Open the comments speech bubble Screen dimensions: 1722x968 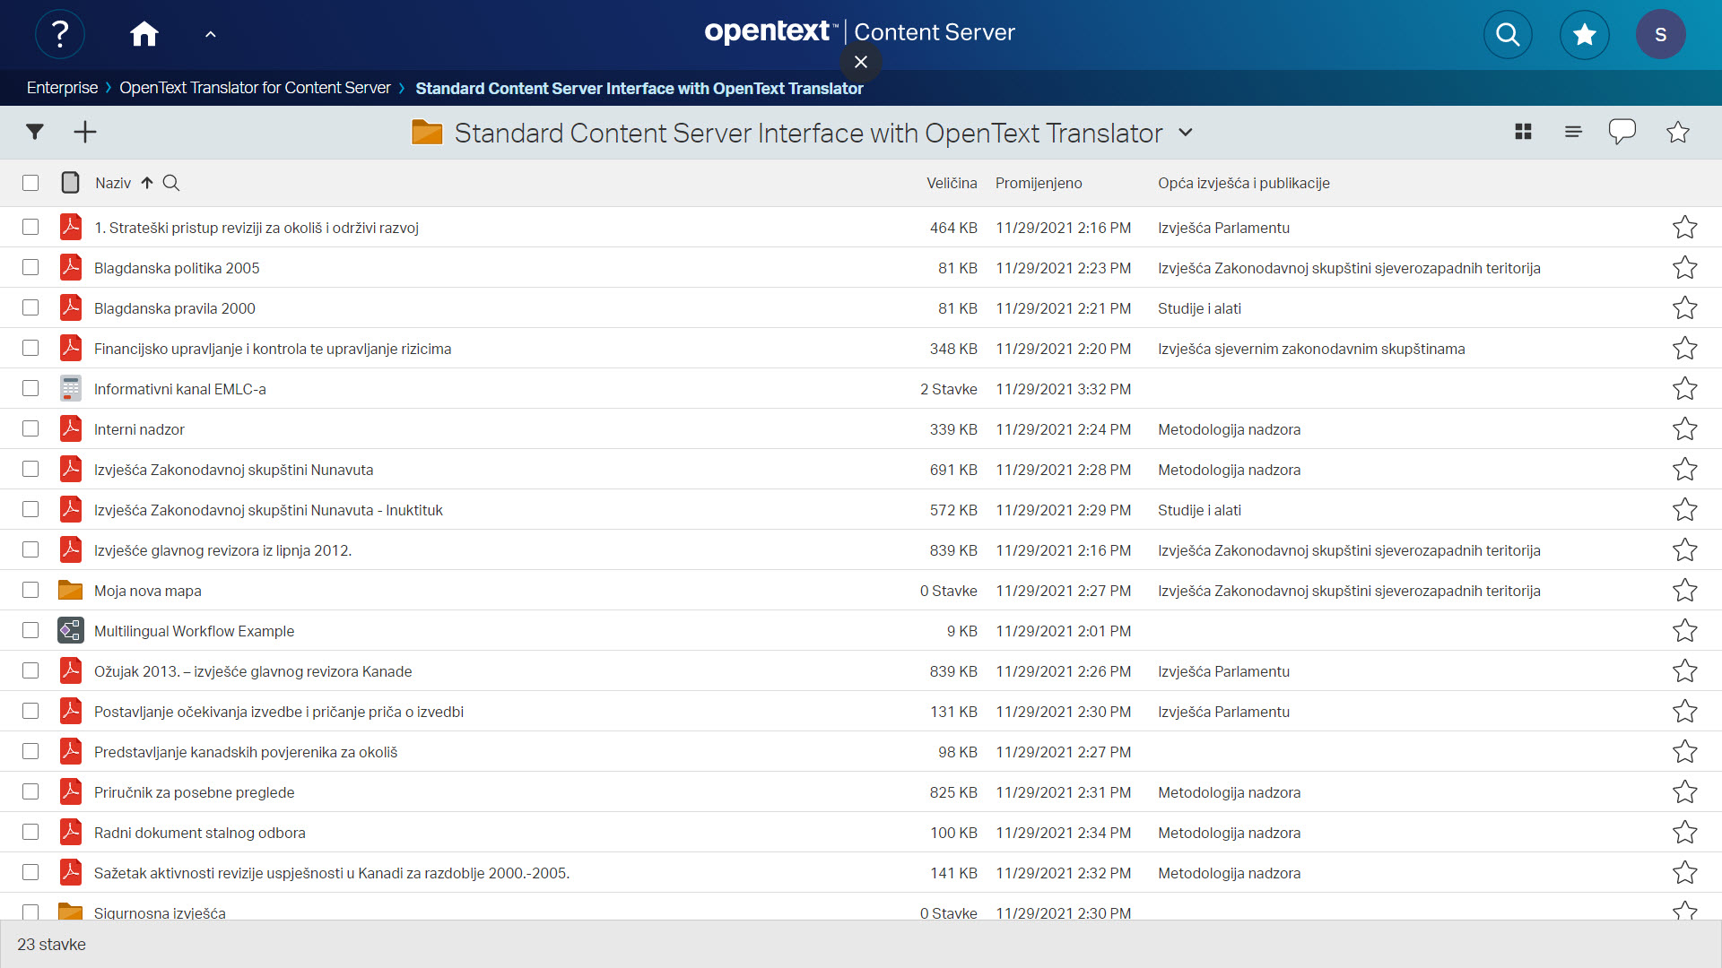1622,132
